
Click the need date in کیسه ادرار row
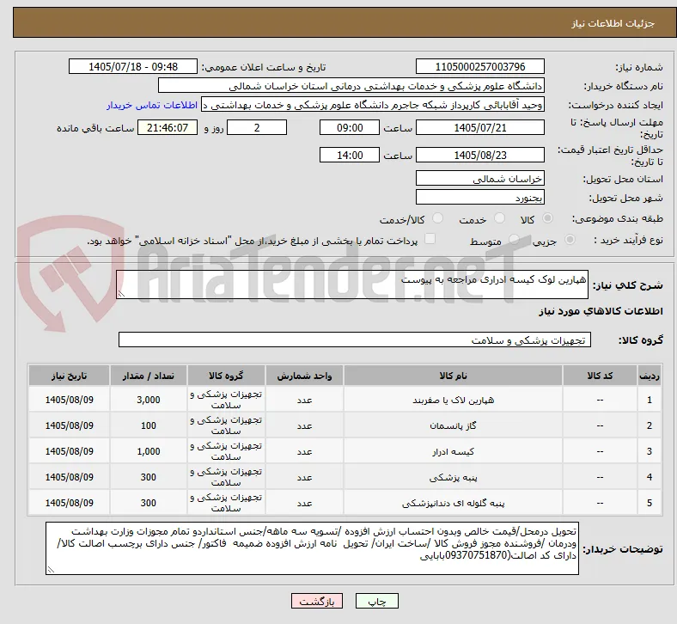click(x=69, y=451)
